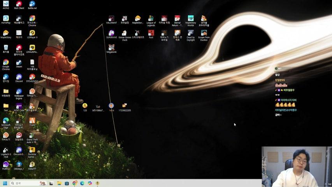Select the LDPlayer 9 shortcut

pos(32,33)
